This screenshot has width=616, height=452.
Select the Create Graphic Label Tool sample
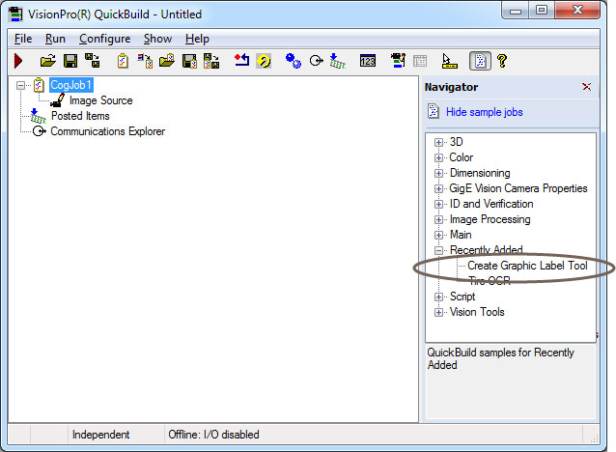pos(526,266)
